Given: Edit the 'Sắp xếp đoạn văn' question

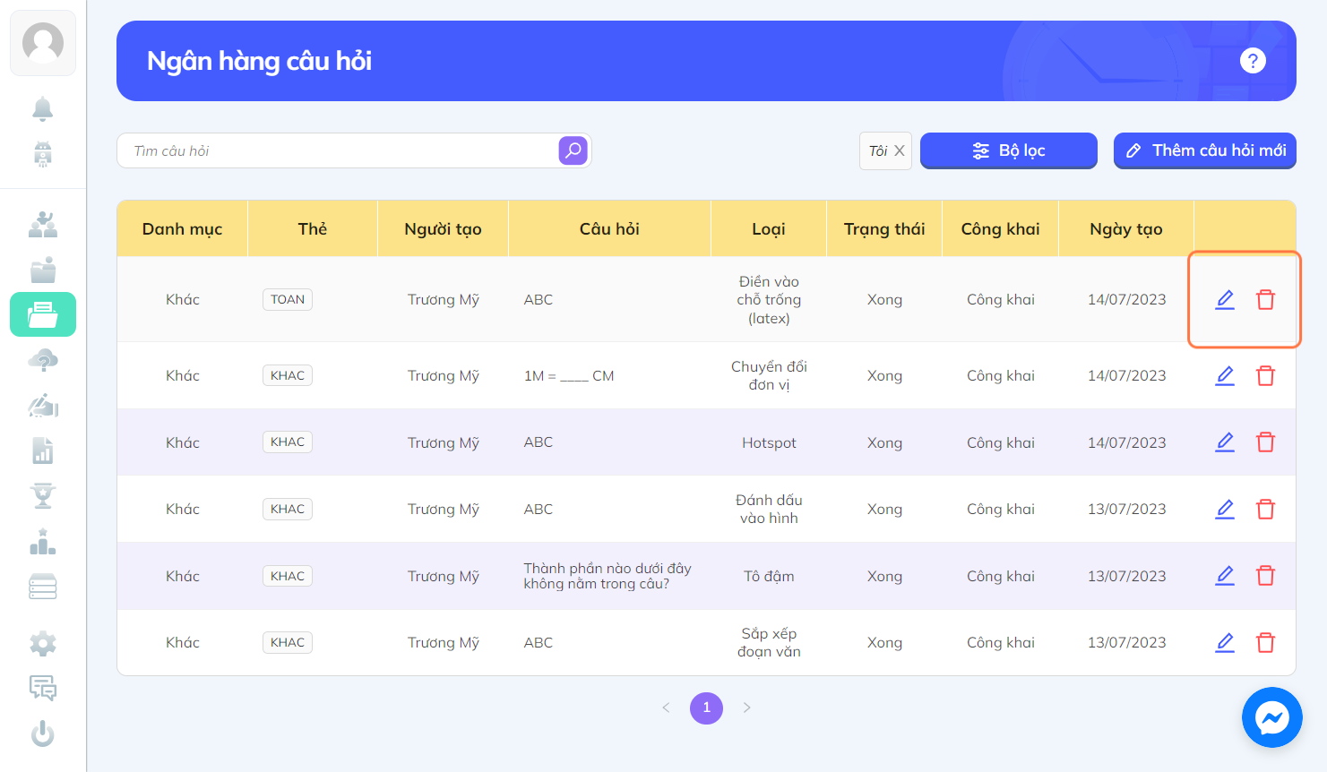Looking at the screenshot, I should pyautogui.click(x=1225, y=642).
